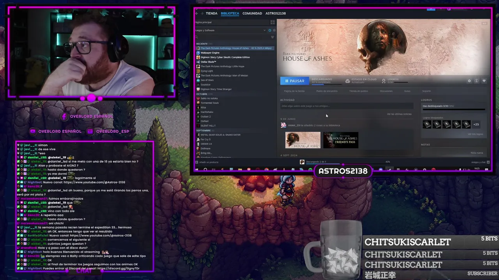Collapse the SEPTIEMBRE section header
This screenshot has width=499, height=280.
pos(205,130)
